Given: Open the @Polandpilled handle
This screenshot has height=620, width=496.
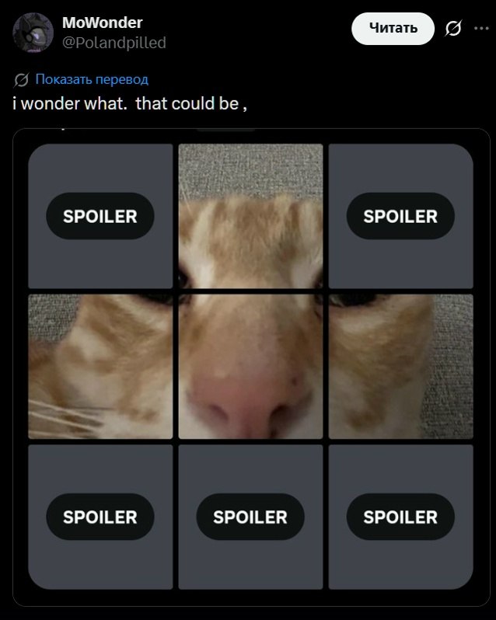Looking at the screenshot, I should [x=114, y=43].
